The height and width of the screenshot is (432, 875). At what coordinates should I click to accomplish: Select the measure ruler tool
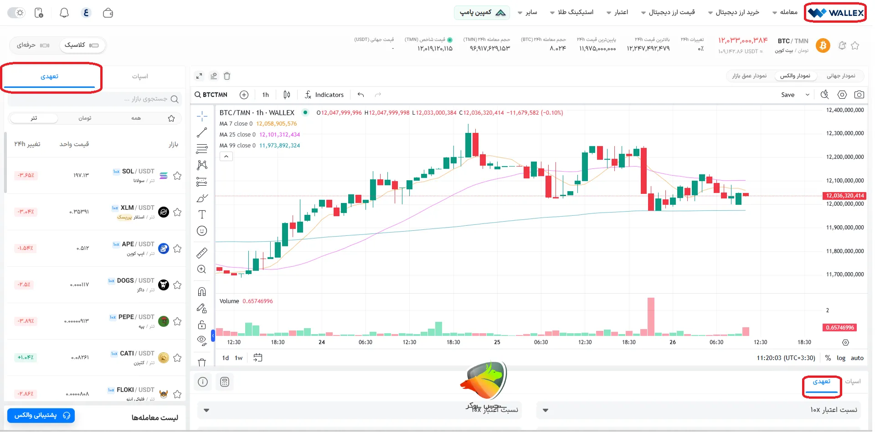click(202, 253)
